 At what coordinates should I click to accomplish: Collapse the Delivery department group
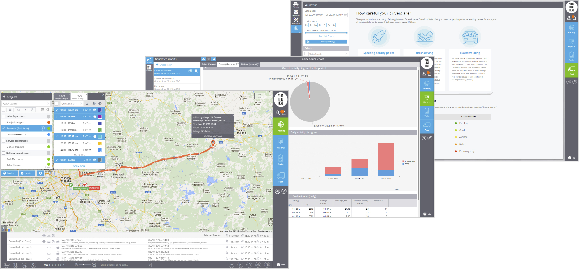[49, 153]
